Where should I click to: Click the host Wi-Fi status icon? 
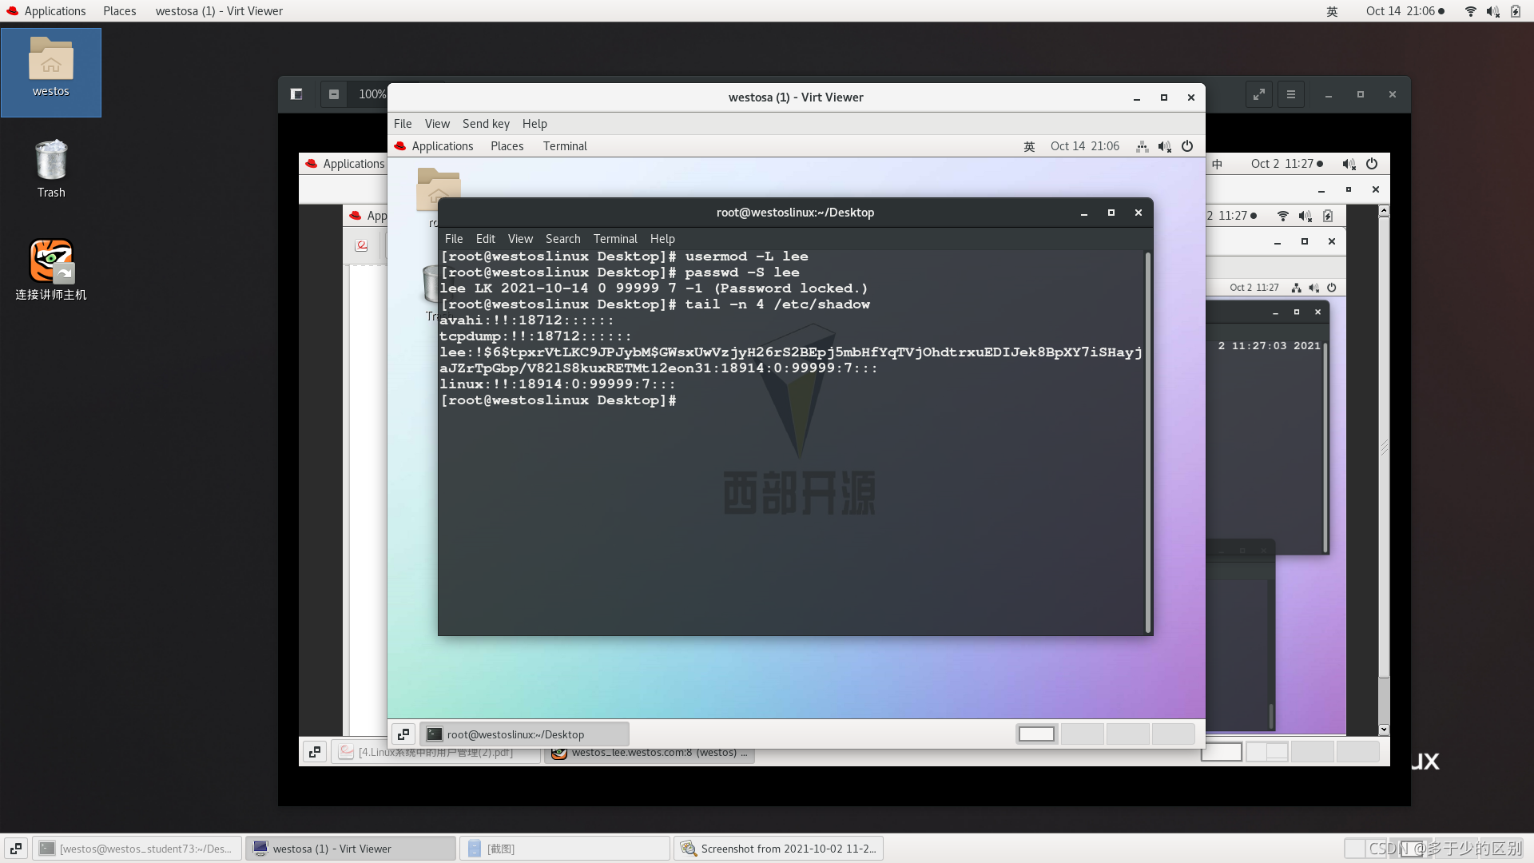[1470, 11]
